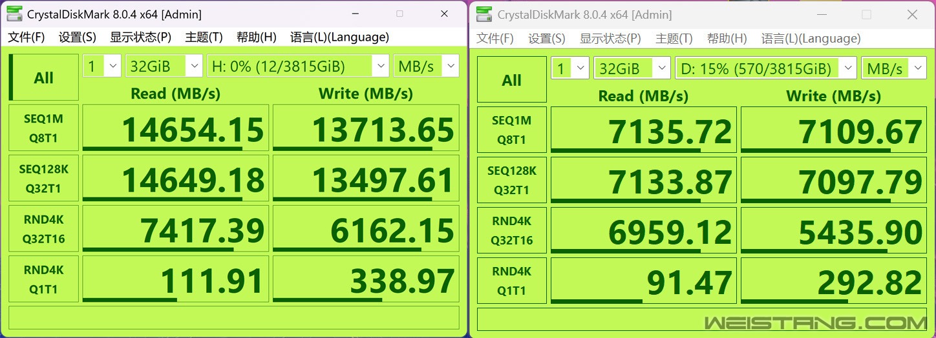This screenshot has height=338, width=936.
Task: Open H: drive selector dropdown
Action: tap(298, 66)
